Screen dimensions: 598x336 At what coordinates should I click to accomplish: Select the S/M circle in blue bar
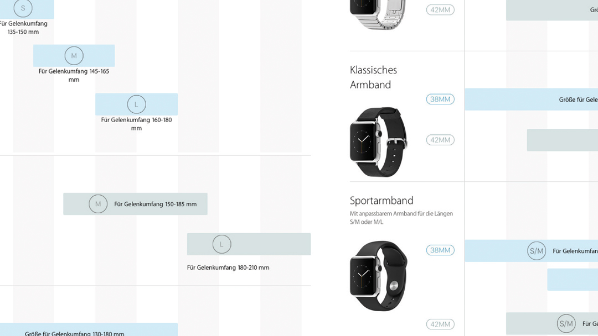(x=536, y=251)
